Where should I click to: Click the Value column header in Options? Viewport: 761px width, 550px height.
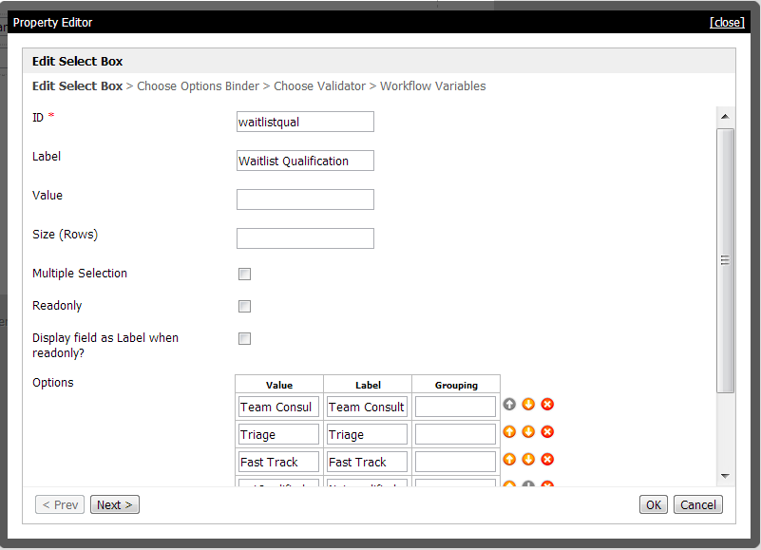(279, 385)
